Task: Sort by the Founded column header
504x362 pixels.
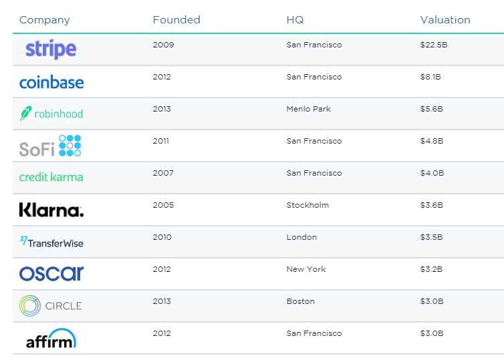Action: 176,20
